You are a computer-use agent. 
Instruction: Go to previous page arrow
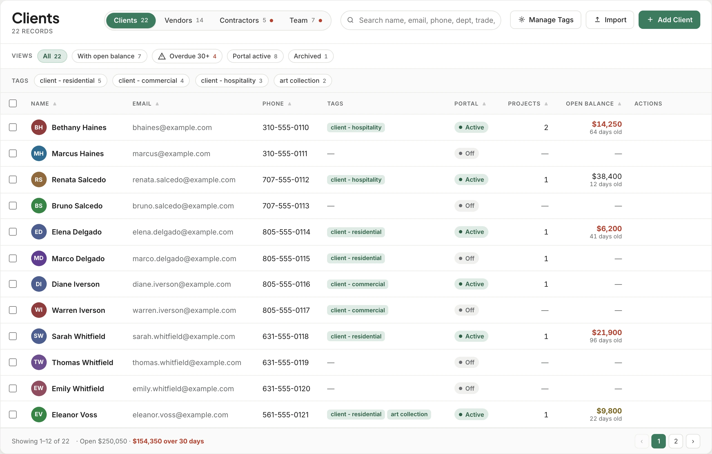(x=642, y=441)
